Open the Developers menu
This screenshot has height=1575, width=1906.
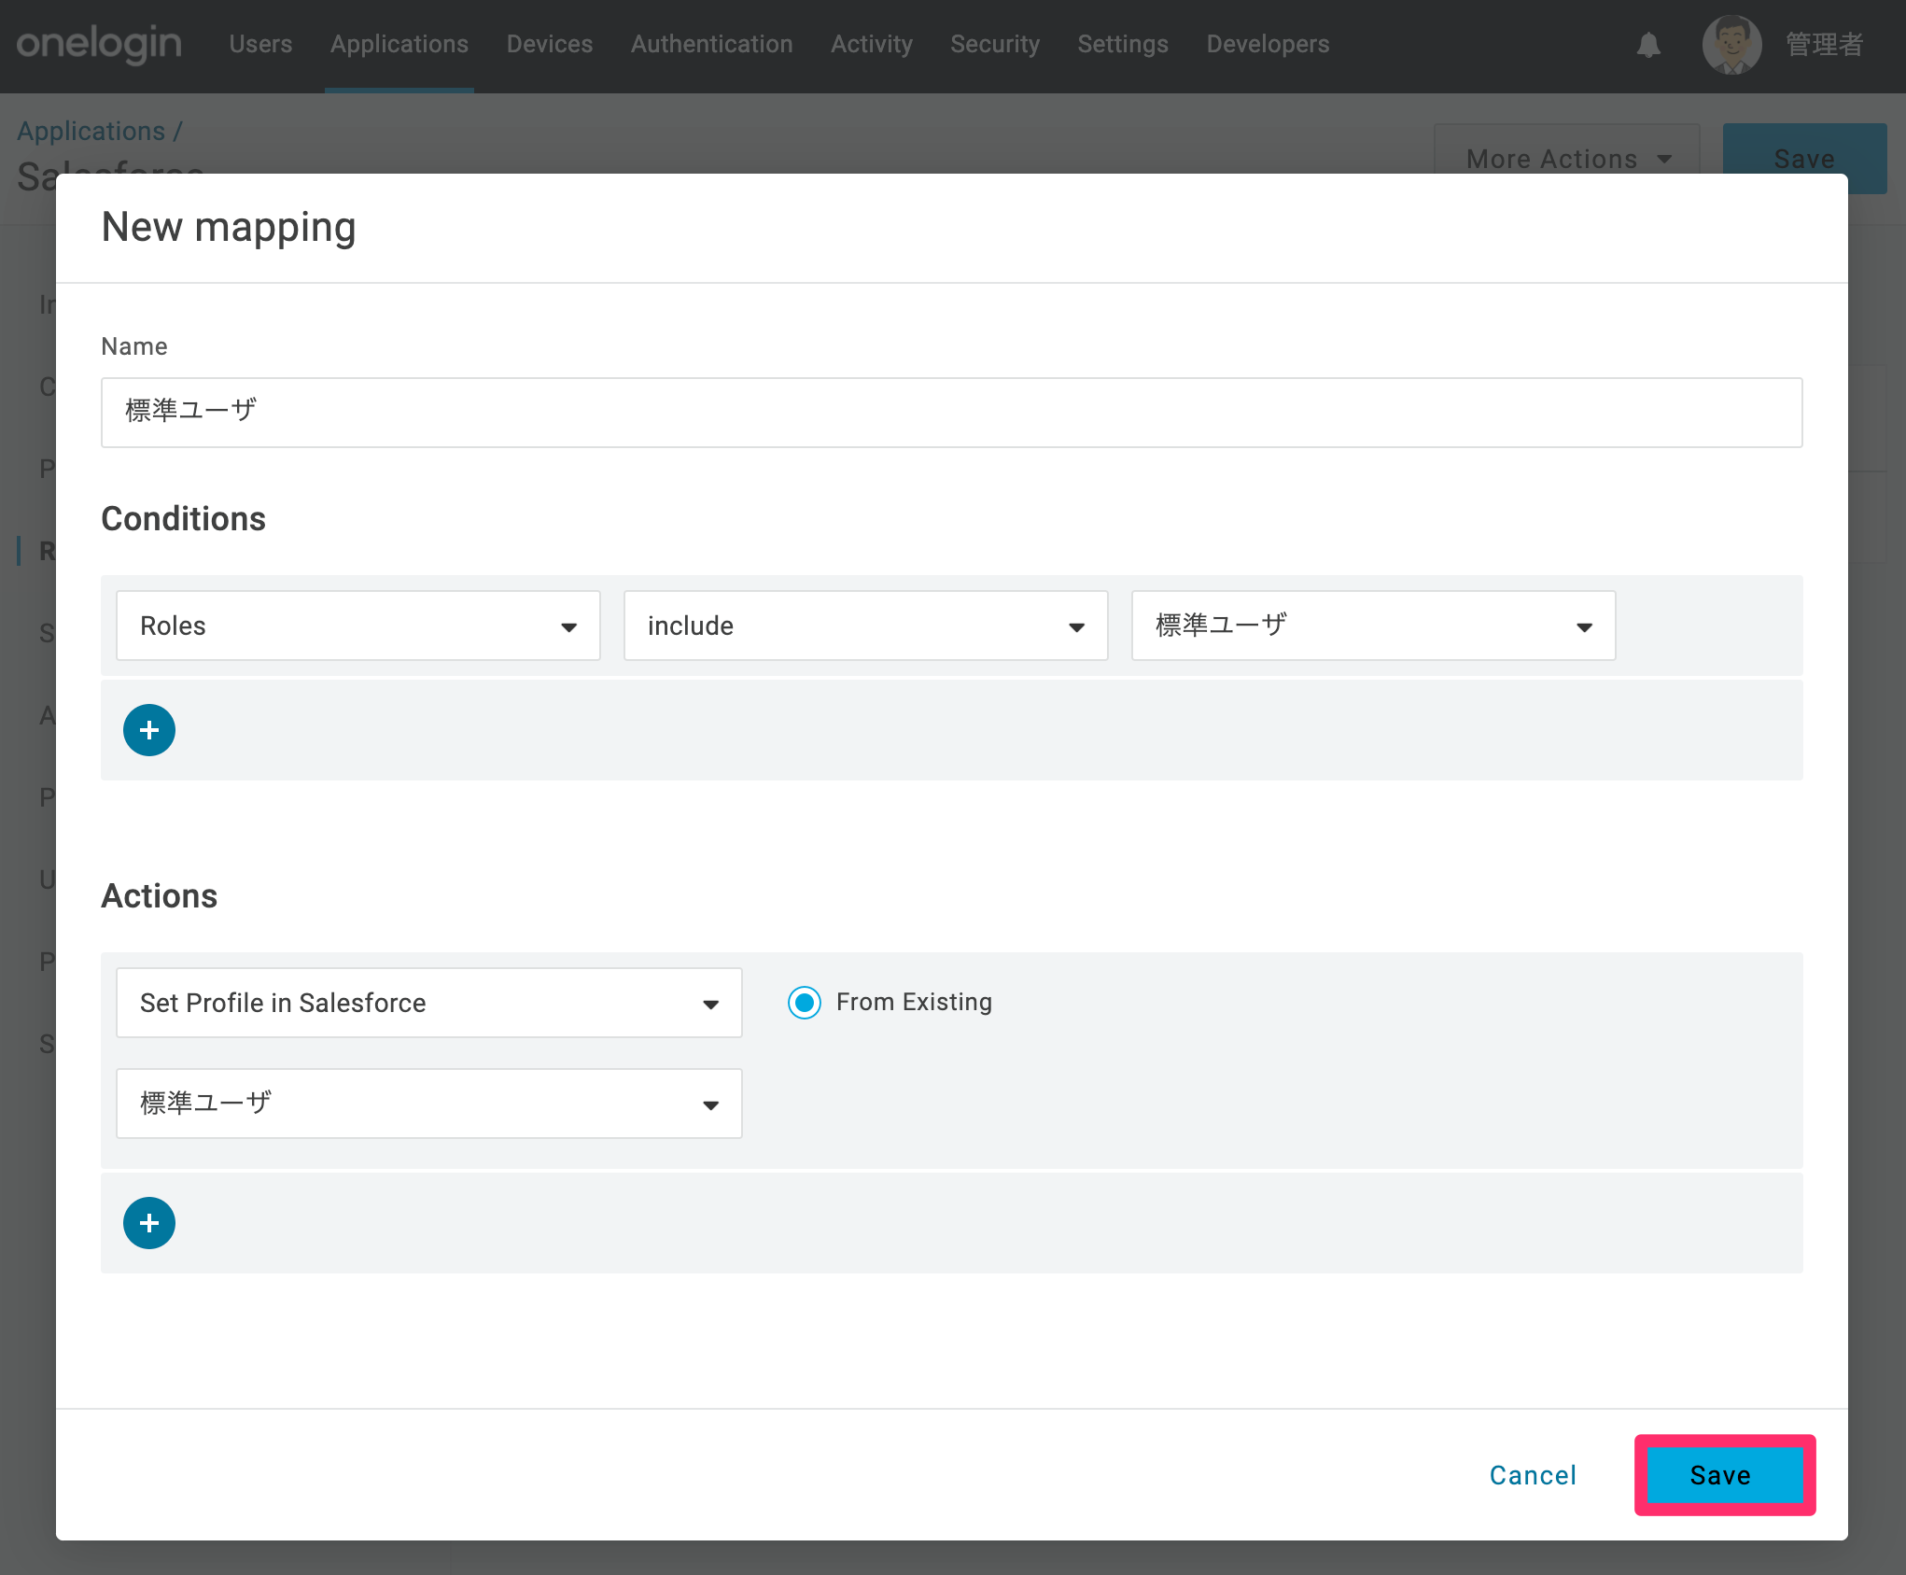1268,44
